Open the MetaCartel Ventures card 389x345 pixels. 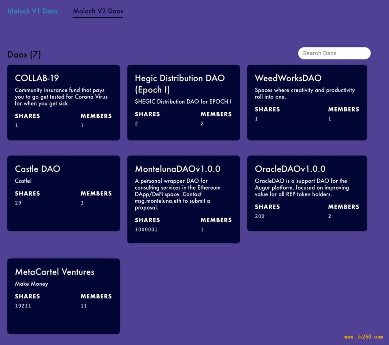[x=64, y=296]
